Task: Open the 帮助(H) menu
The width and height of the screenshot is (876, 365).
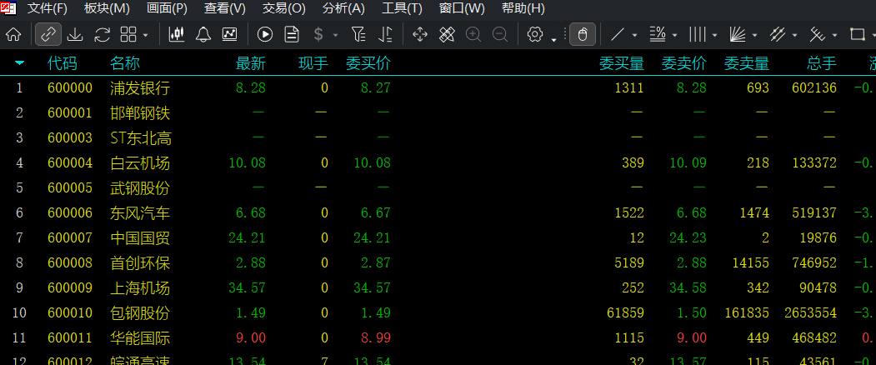Action: (523, 8)
